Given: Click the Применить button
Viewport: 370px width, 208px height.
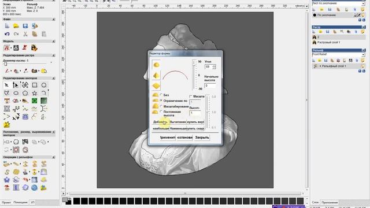Looking at the screenshot, I should (x=168, y=138).
